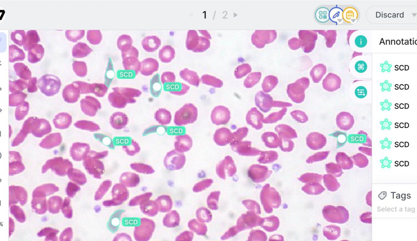Go to the next image arrow
Image resolution: width=417 pixels, height=241 pixels.
[235, 15]
